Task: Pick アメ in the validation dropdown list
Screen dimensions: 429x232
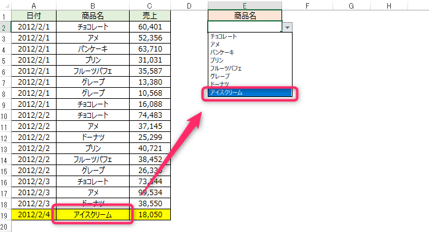Action: coord(250,44)
